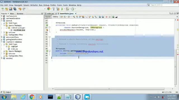179x100 pixels.
Task: Click the Stop Macro Recording icon
Action: [x=110, y=17]
